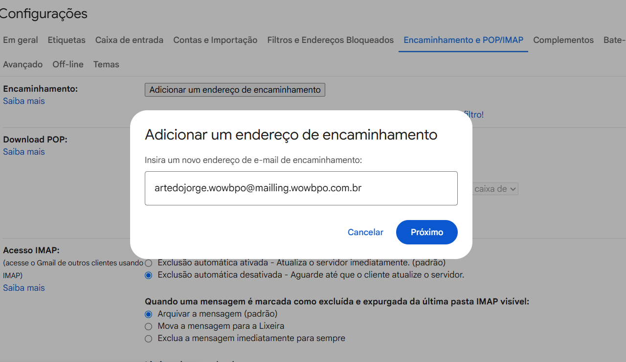626x362 pixels.
Task: Open Saiba mais link under Acesso IMAP
Action: 23,288
